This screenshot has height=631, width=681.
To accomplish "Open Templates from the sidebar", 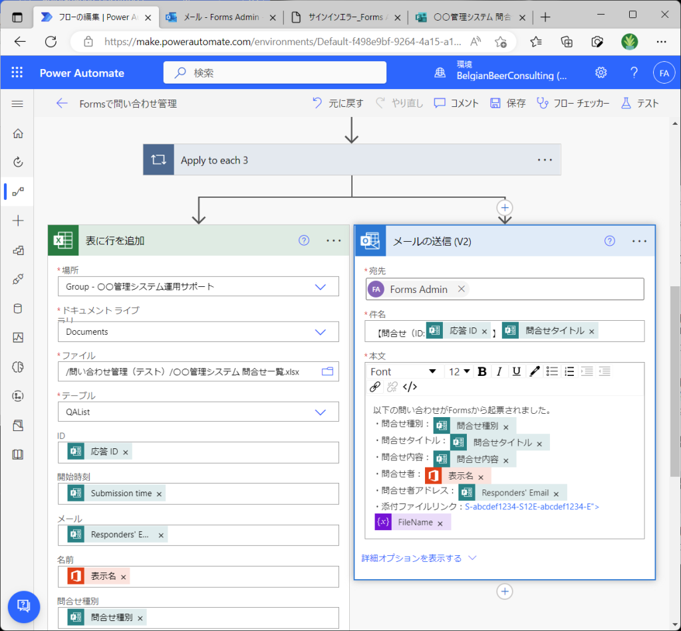I will (x=18, y=250).
